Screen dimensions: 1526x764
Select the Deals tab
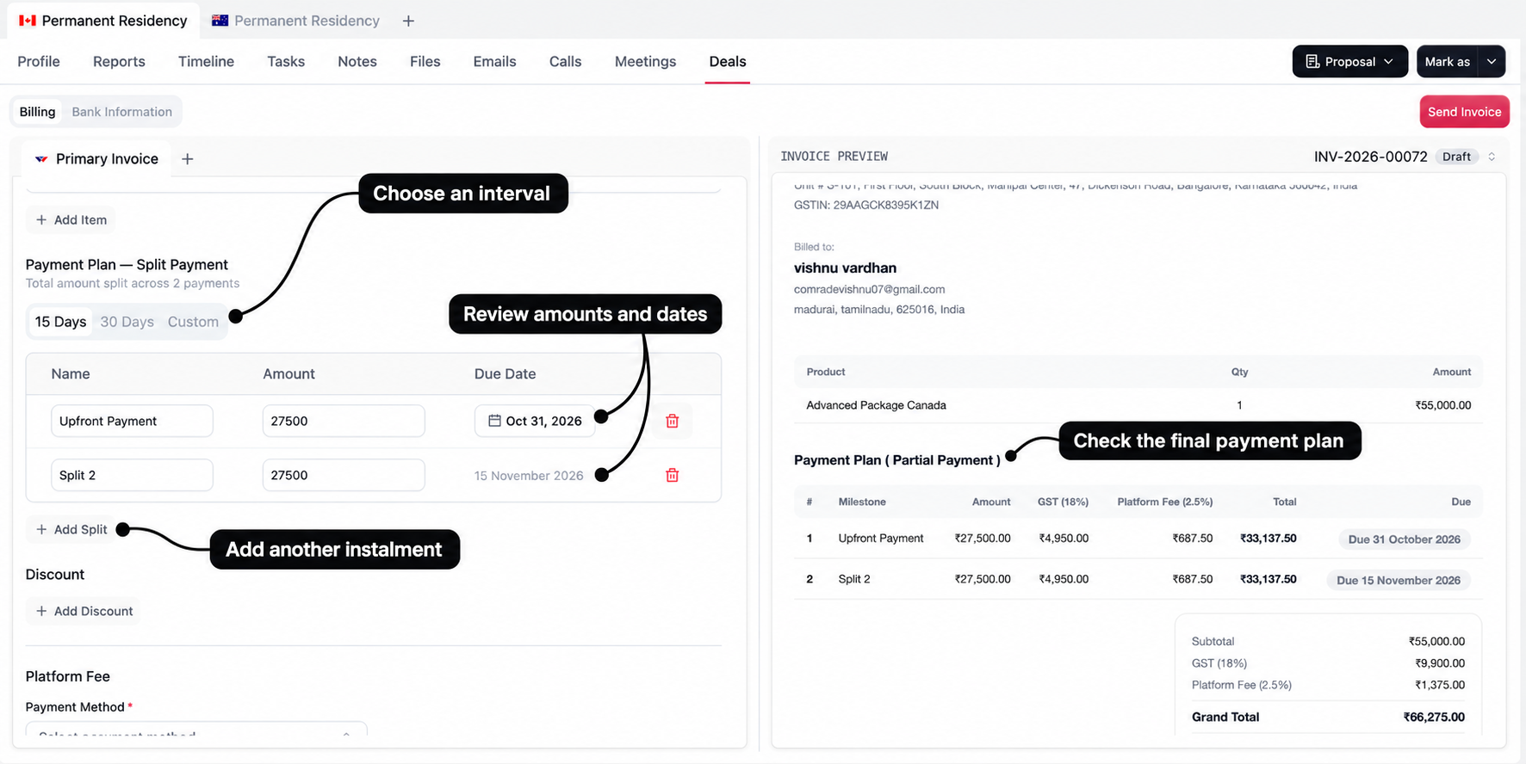(728, 62)
